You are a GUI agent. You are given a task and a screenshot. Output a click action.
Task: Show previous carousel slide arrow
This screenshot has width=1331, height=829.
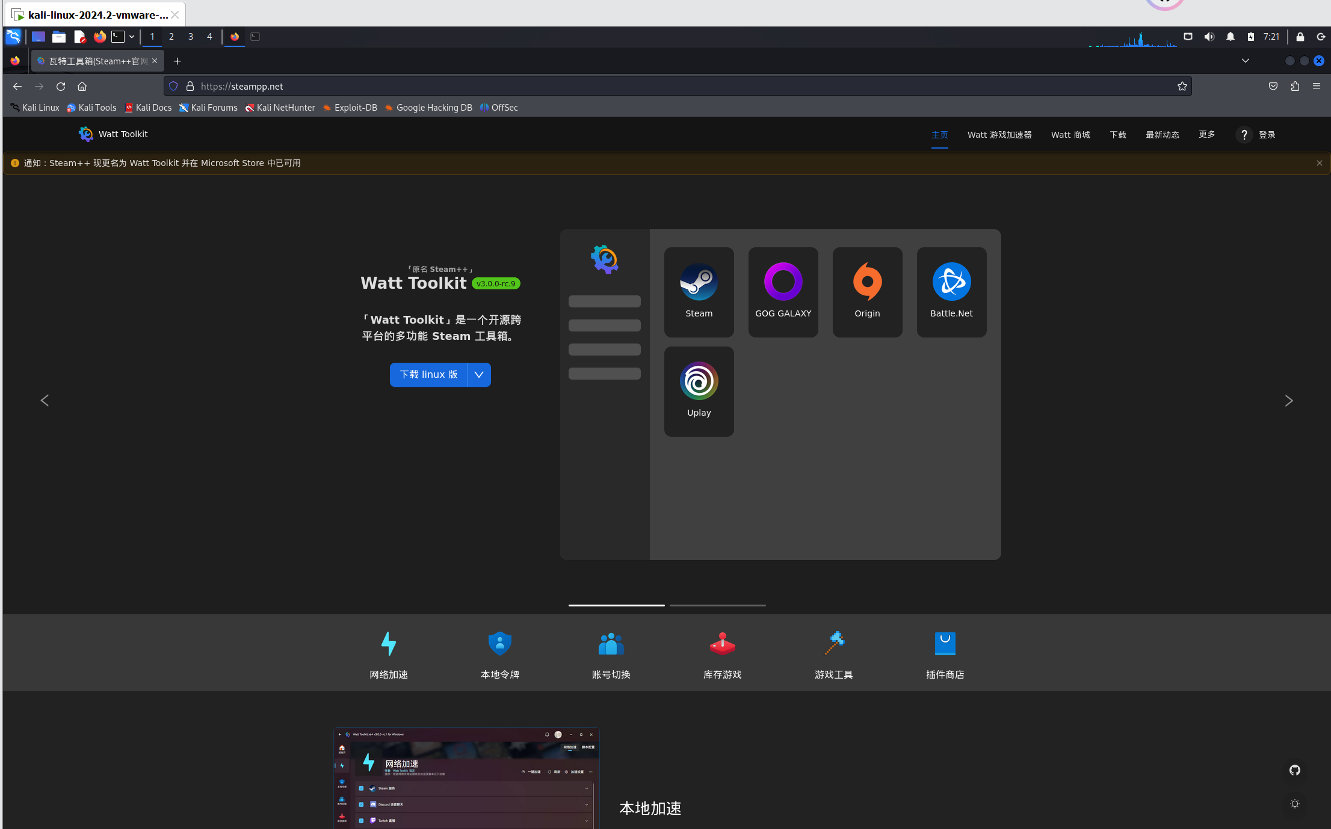click(45, 401)
